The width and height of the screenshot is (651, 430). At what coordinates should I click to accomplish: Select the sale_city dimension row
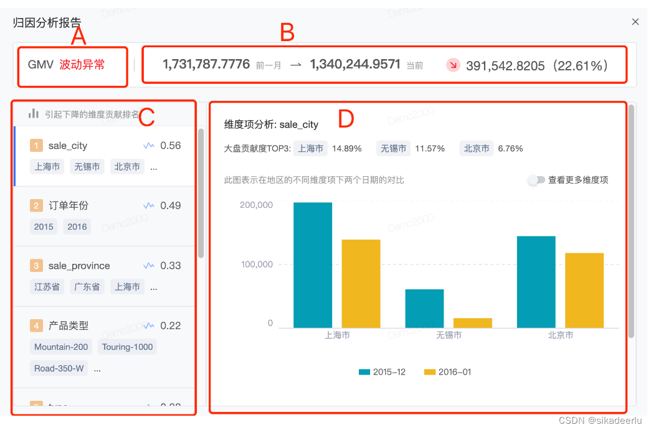point(105,156)
